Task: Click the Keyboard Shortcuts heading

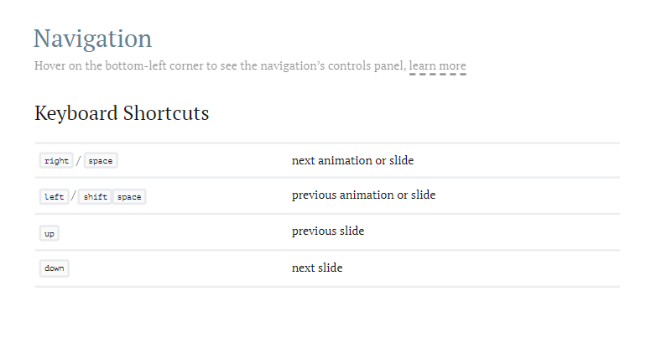Action: 122,113
